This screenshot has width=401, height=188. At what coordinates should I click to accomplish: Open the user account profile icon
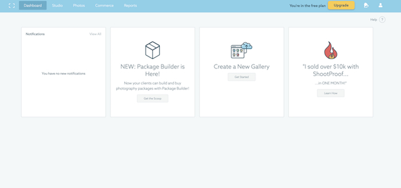[x=380, y=5]
